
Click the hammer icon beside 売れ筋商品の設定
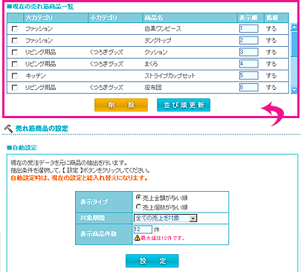tap(8, 129)
